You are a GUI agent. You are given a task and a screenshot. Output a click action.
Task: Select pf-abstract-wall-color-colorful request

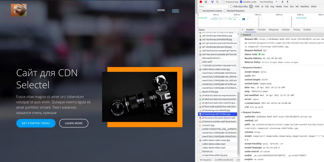(217, 103)
